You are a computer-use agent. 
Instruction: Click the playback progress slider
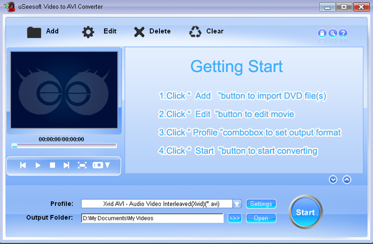[x=64, y=146]
